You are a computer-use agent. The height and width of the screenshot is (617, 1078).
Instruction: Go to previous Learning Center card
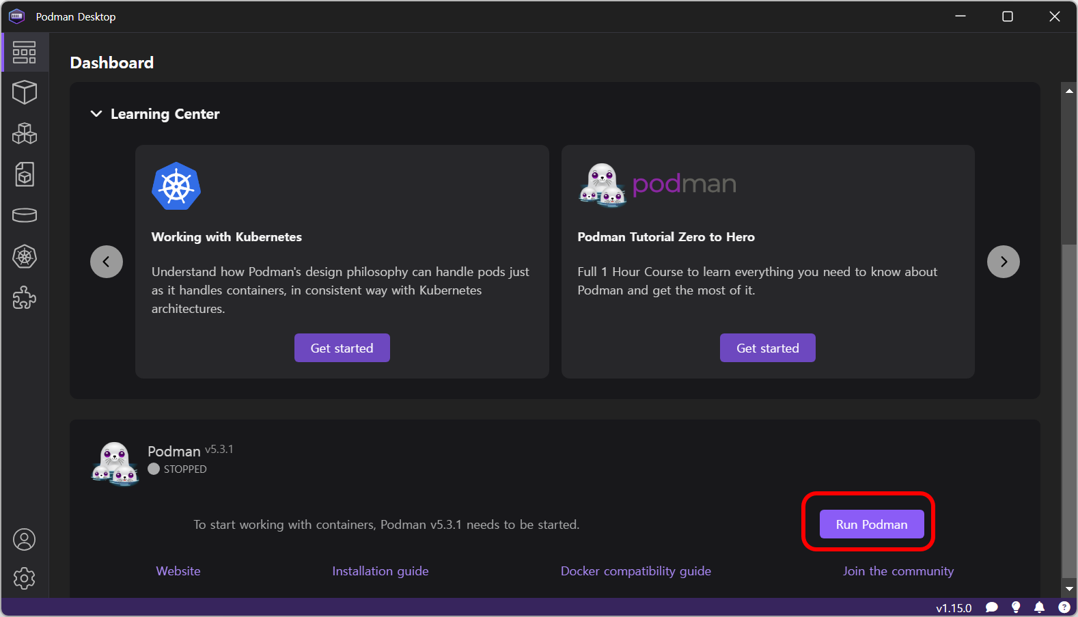107,262
